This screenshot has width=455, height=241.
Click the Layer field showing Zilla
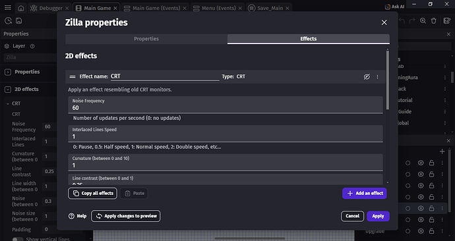30,57
